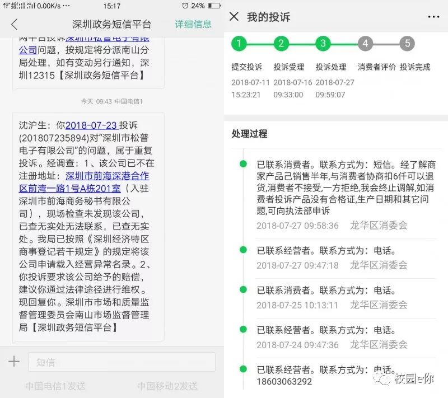Tap the timestamp 2018-07-27 09:47:18
Image resolution: width=448 pixels, height=398 pixels.
tap(297, 265)
